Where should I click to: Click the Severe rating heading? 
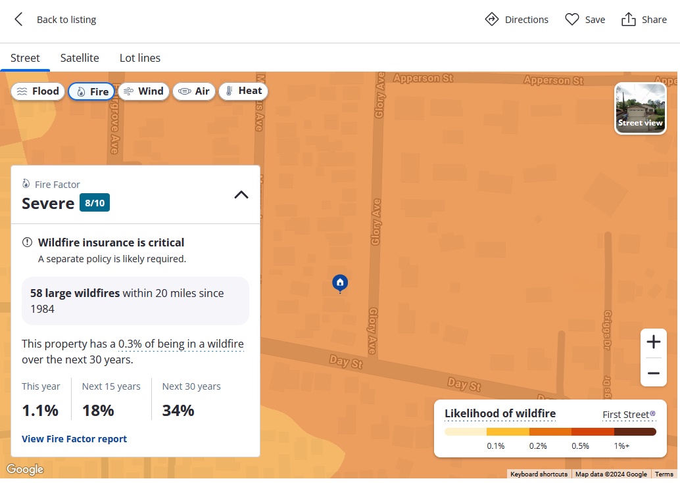[x=48, y=203]
